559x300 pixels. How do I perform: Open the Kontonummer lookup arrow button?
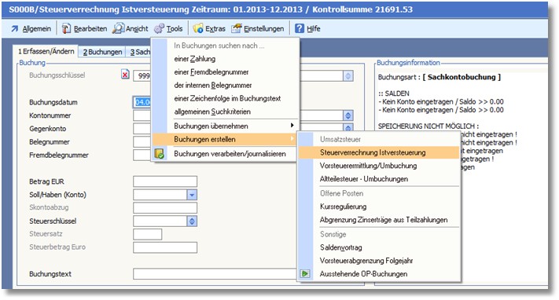(x=348, y=115)
